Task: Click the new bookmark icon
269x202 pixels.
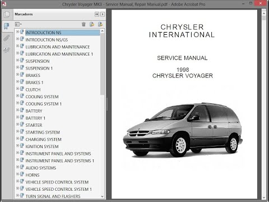Action: 92,24
